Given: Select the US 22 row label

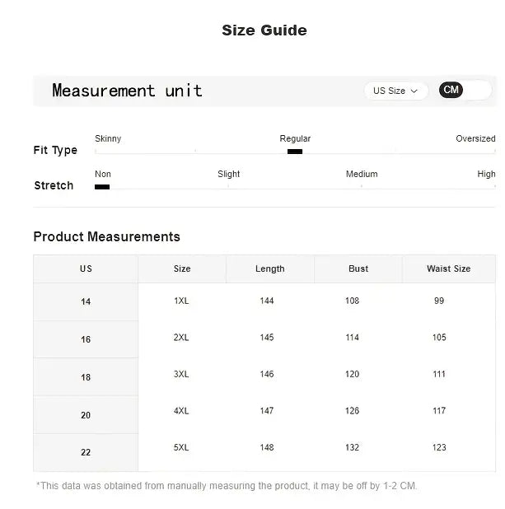Looking at the screenshot, I should click(x=86, y=452).
